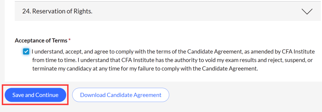
Task: Select the Acceptance of Terms label
Action: coord(41,41)
